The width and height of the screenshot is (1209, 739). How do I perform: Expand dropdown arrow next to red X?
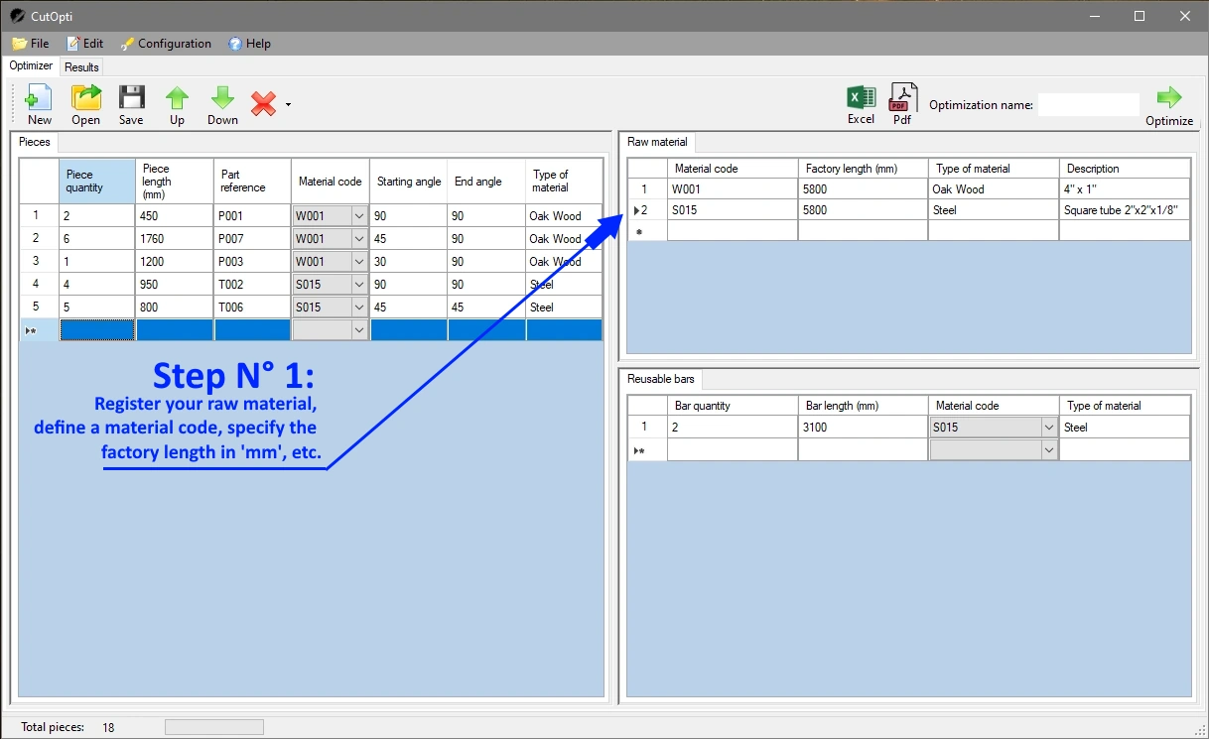coord(288,104)
